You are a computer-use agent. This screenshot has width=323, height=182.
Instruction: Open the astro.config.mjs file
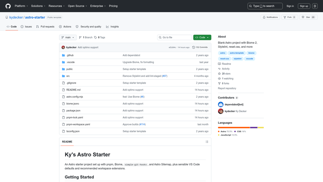click(75, 97)
